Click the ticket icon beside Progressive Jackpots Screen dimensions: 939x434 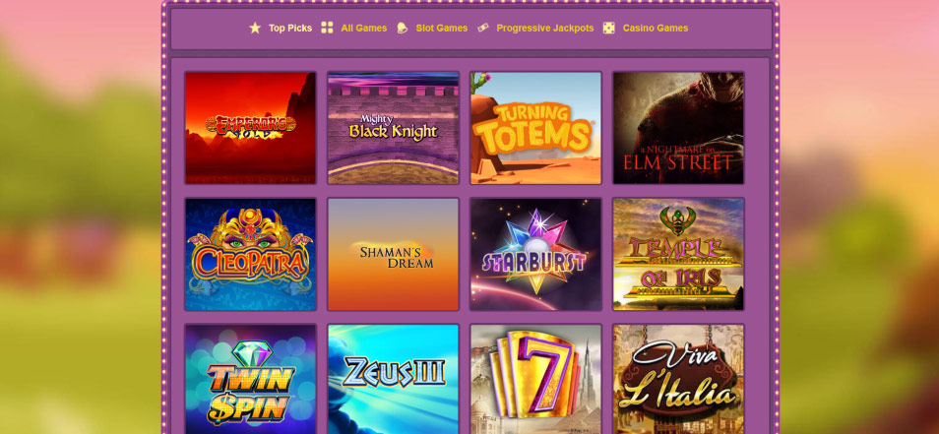[x=483, y=28]
